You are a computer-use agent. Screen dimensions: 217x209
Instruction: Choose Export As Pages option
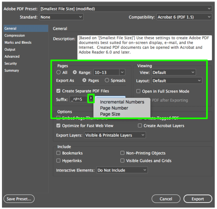pos(84,80)
